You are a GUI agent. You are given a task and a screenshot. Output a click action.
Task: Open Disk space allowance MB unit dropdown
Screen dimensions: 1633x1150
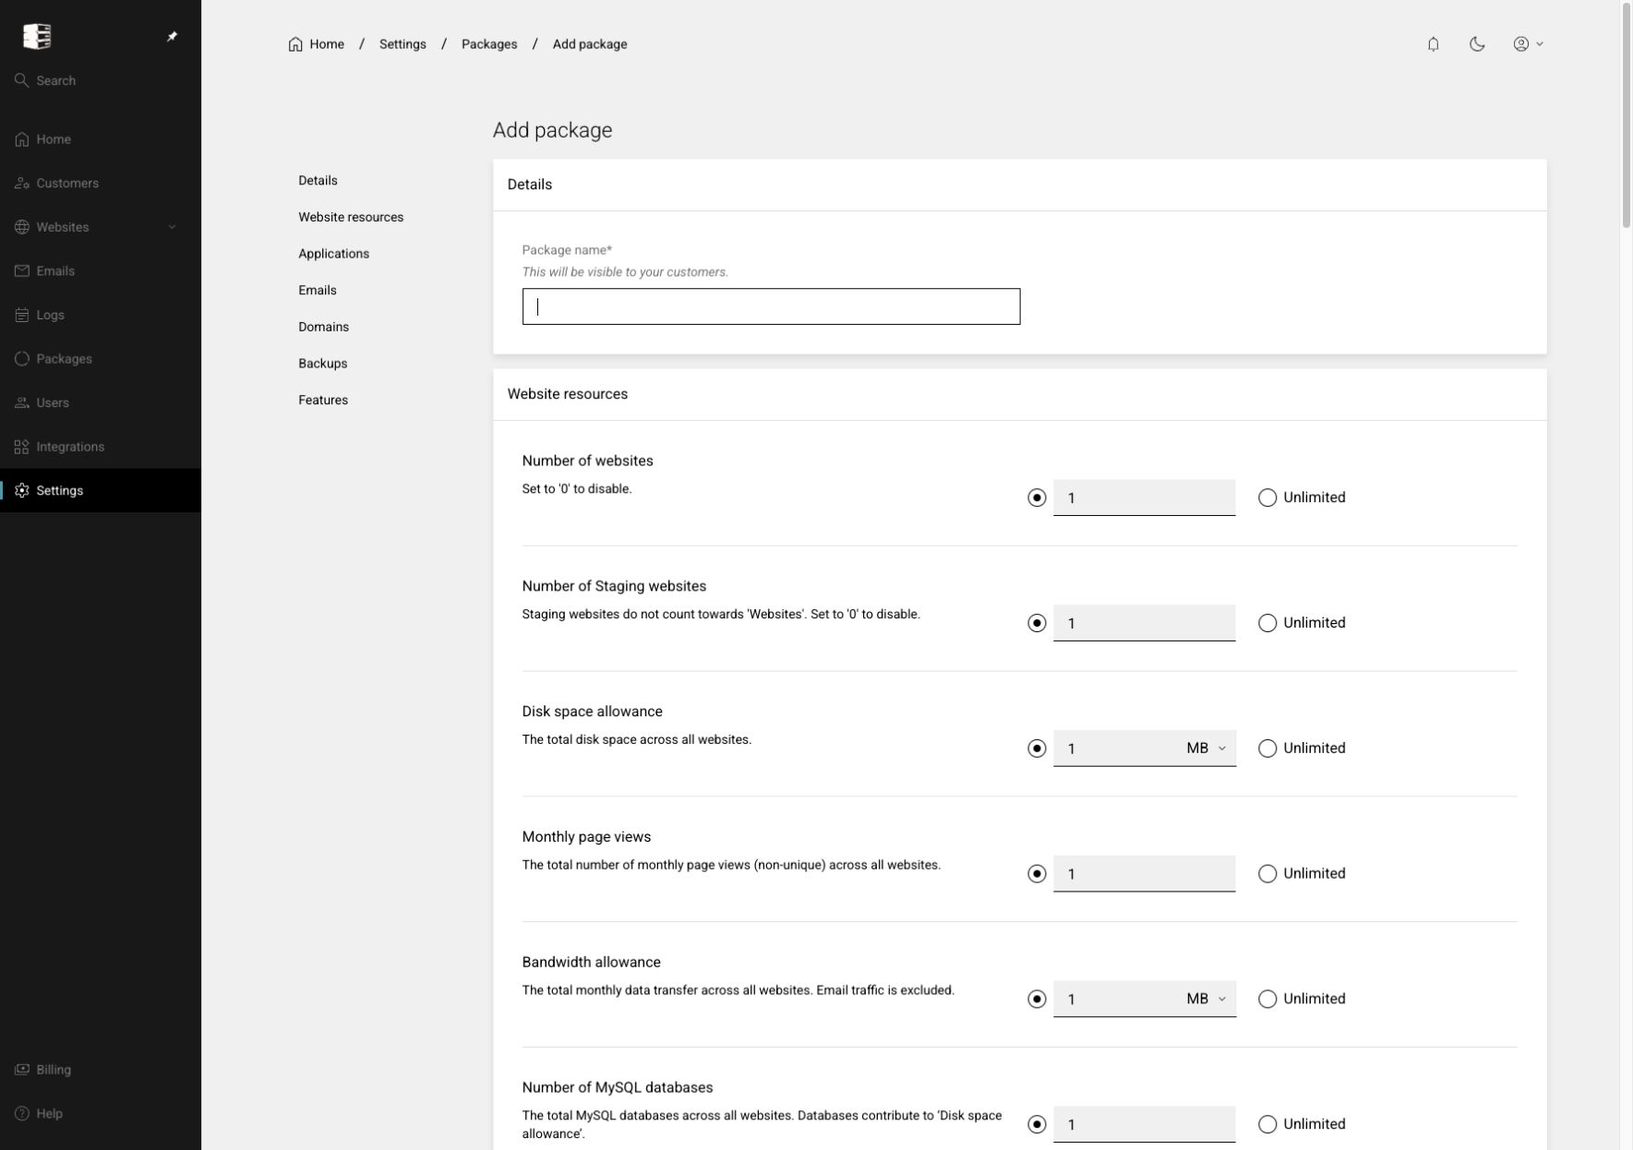(x=1207, y=749)
